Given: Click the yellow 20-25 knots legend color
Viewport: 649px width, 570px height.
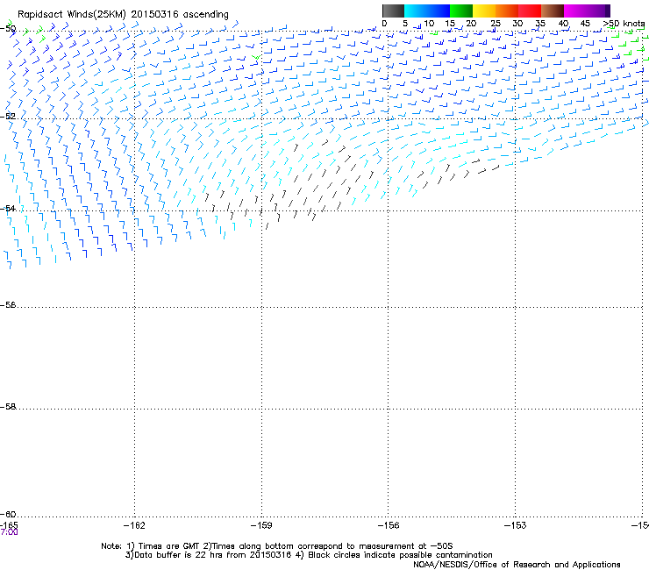Looking at the screenshot, I should pyautogui.click(x=484, y=11).
